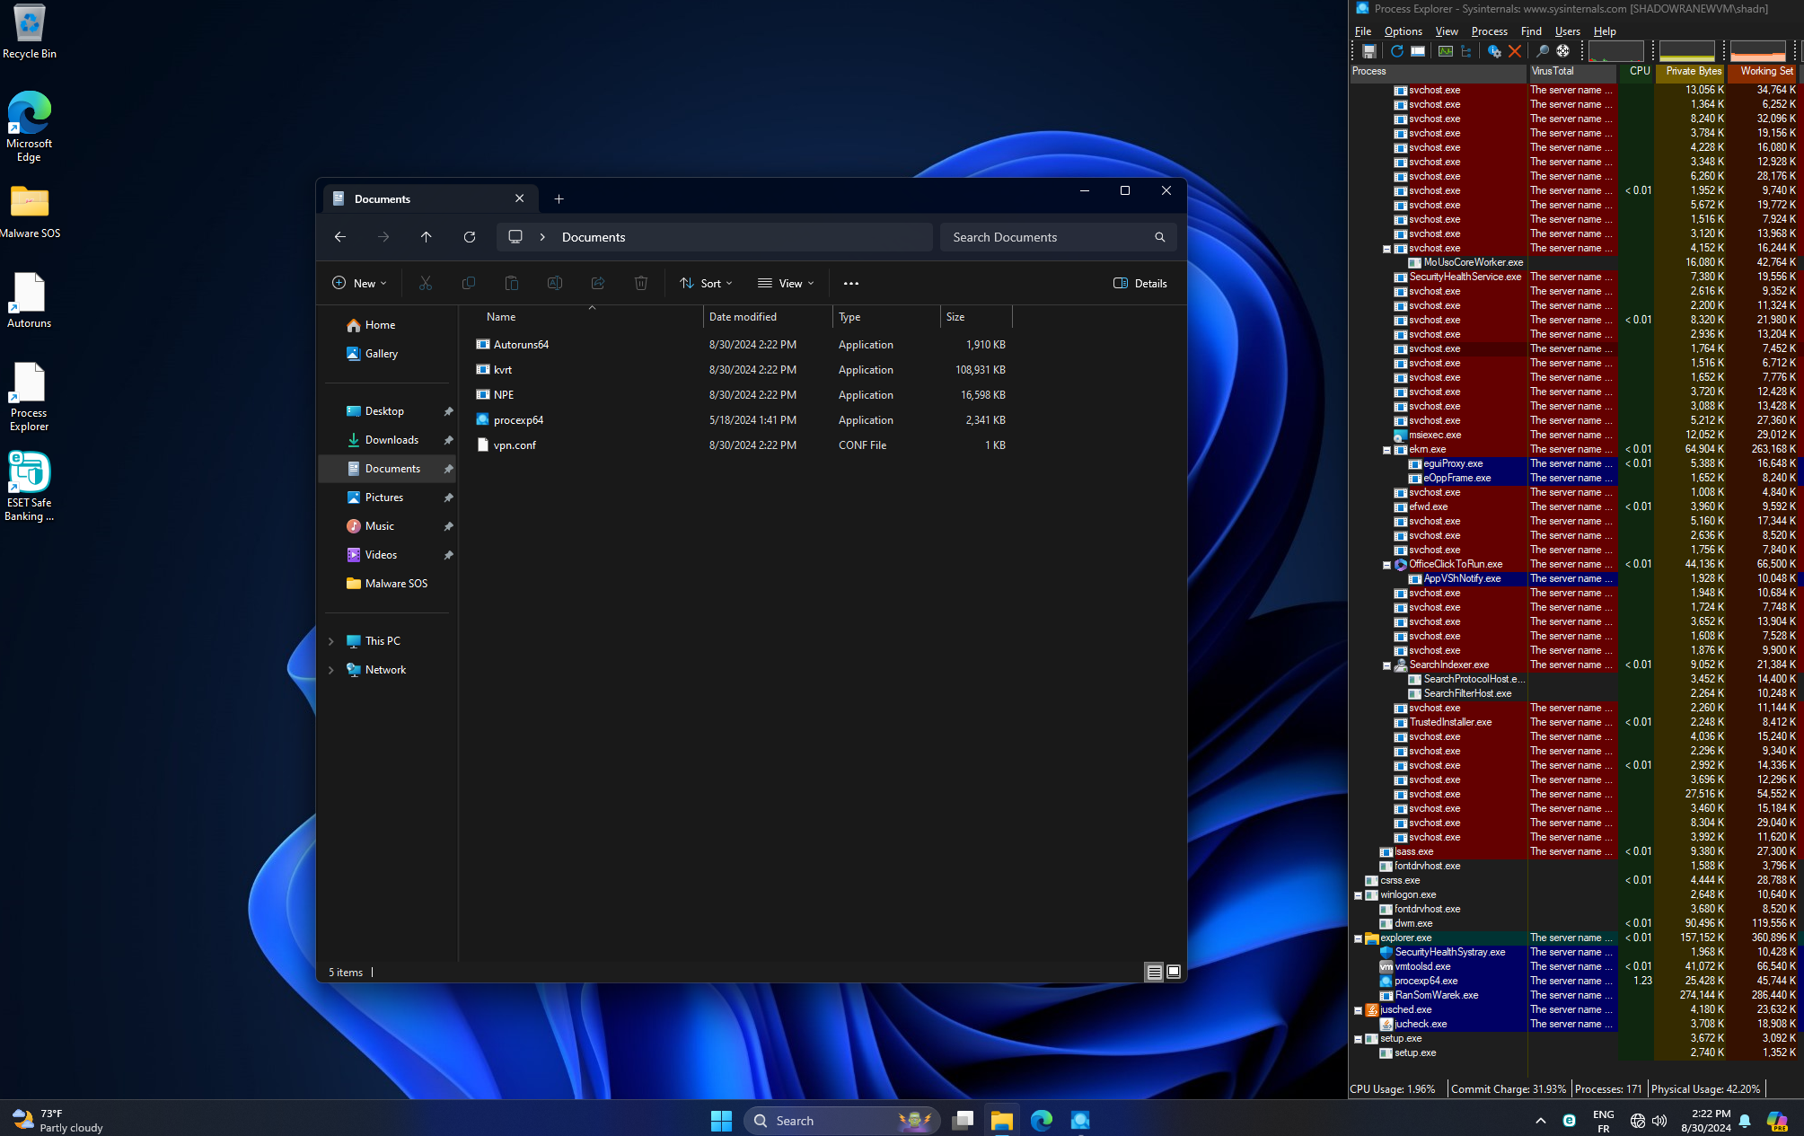Click the Show Process Tree toolbar icon
This screenshot has height=1136, width=1804.
pos(1466,51)
